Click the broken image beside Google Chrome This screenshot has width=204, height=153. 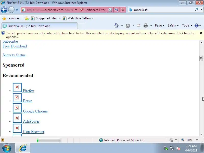(17, 108)
